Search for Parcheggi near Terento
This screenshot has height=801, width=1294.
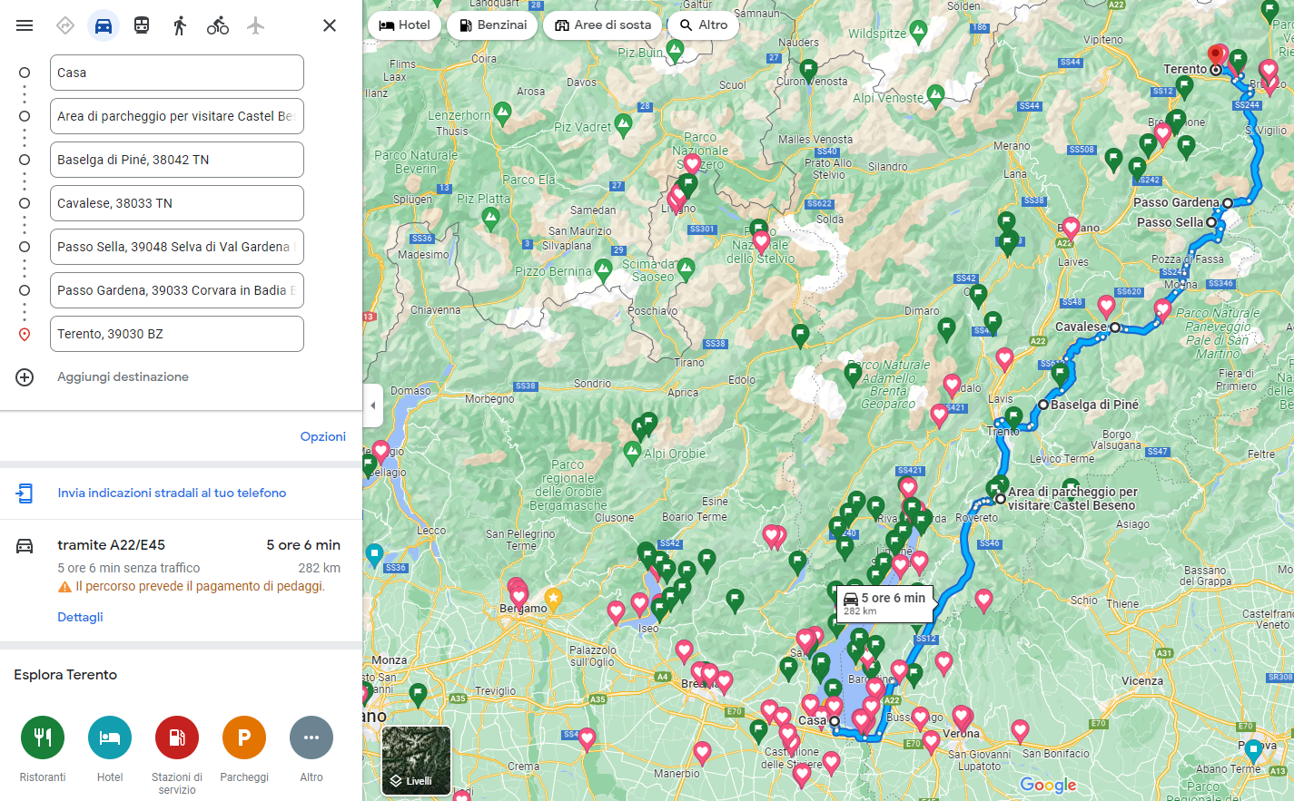[244, 738]
